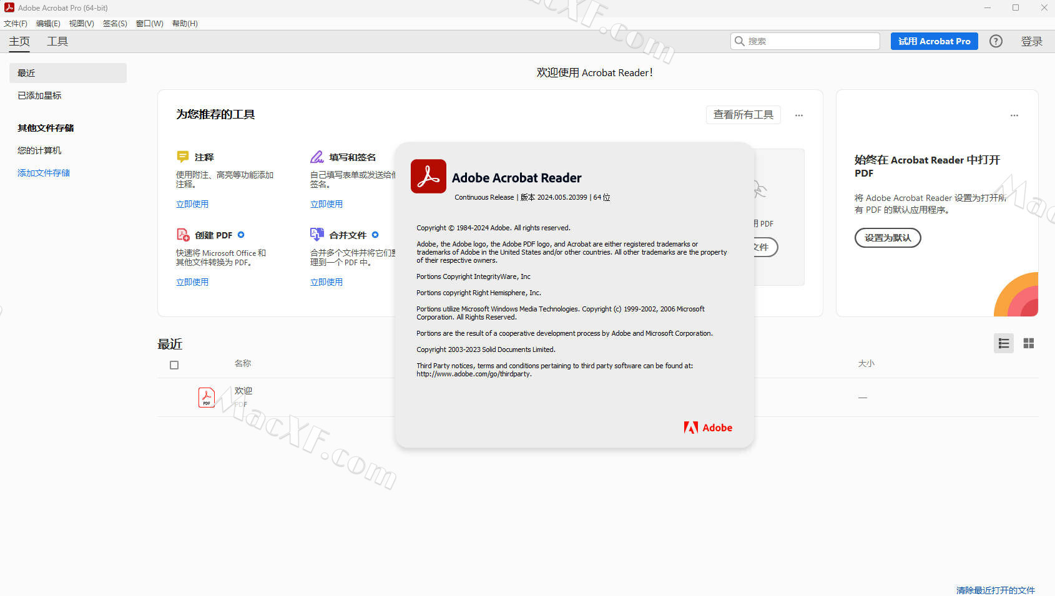Click the Combine Files tool icon
Image resolution: width=1055 pixels, height=596 pixels.
[317, 235]
